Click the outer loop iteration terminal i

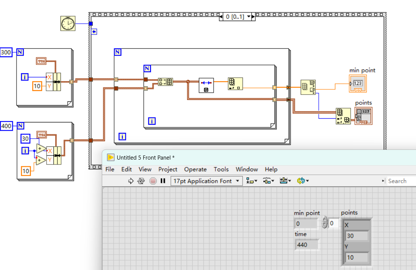[x=122, y=137]
